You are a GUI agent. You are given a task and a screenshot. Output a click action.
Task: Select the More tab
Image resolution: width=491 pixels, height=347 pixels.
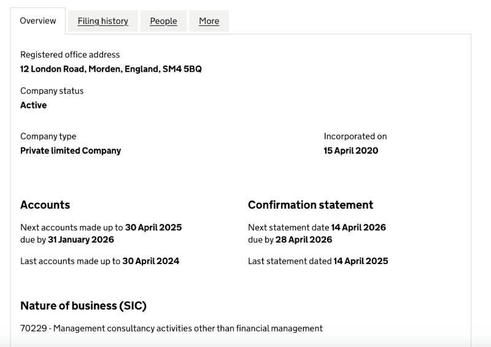(x=209, y=21)
